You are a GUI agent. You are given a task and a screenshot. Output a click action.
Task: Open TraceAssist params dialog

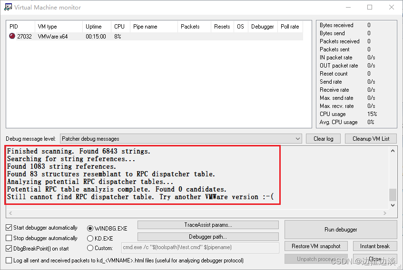(x=208, y=225)
